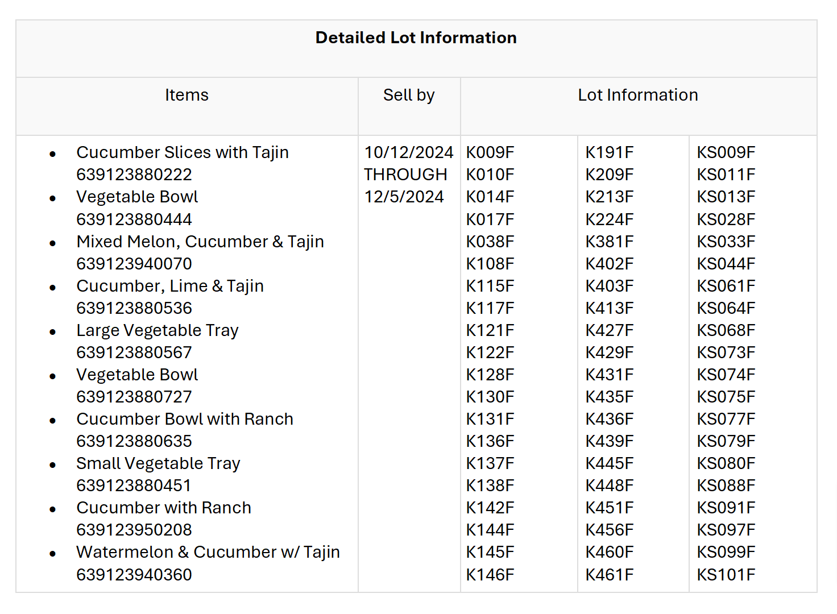Click lot code KS101F
Viewport: 837px width, 614px height.
point(726,575)
